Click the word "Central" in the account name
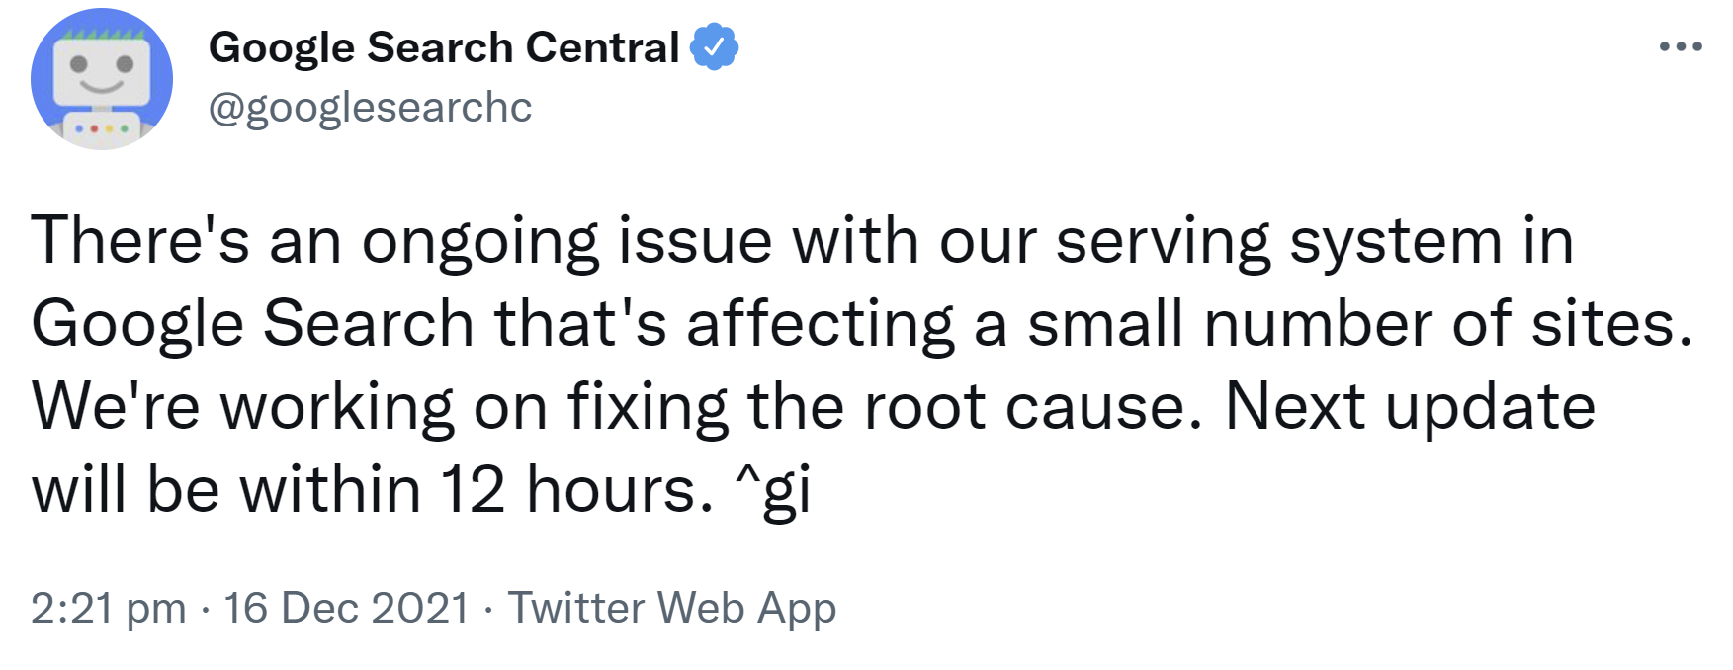 pos(602,47)
